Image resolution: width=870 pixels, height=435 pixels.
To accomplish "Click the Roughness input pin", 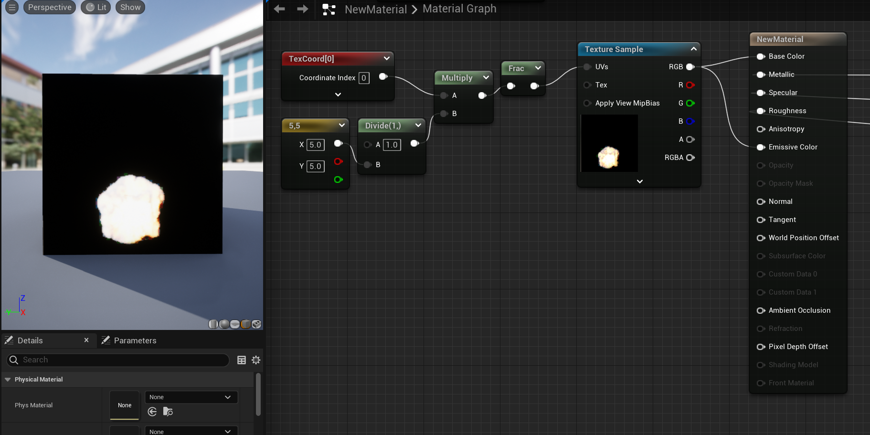I will tap(761, 111).
